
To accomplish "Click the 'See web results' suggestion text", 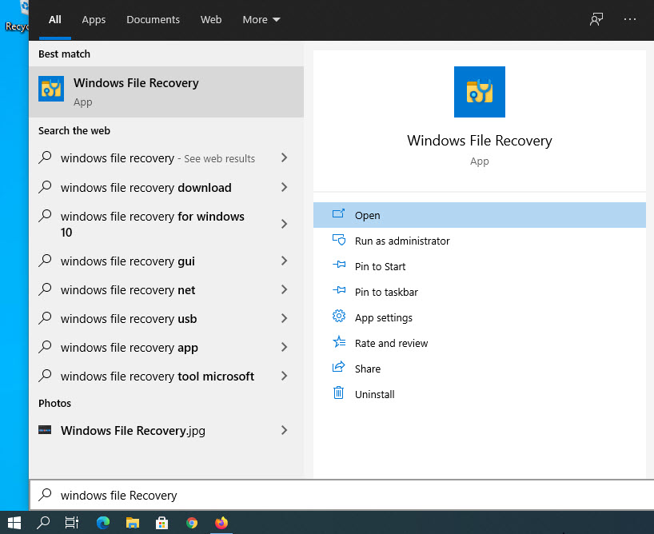I will pyautogui.click(x=219, y=158).
